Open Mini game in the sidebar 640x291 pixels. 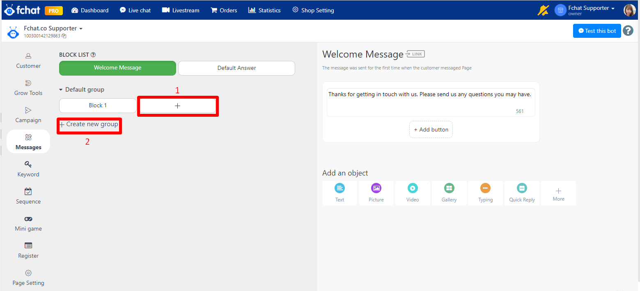[x=28, y=224]
